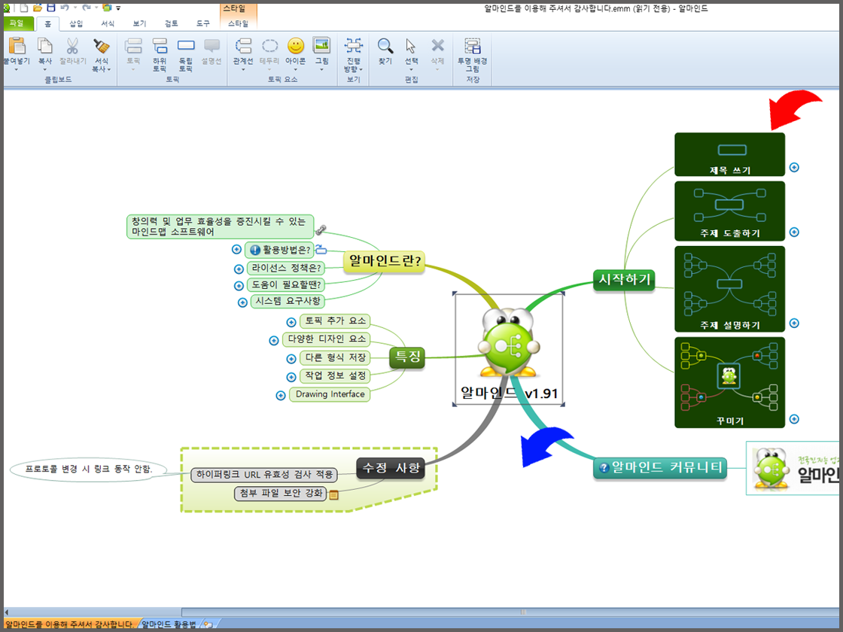Expand the 토픽 추가 요소 node
This screenshot has width=843, height=632.
tap(291, 323)
